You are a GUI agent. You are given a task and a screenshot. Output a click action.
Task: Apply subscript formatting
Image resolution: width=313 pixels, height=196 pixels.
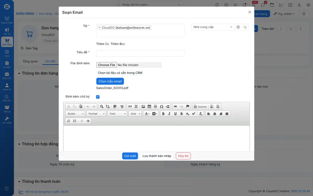pos(188,114)
